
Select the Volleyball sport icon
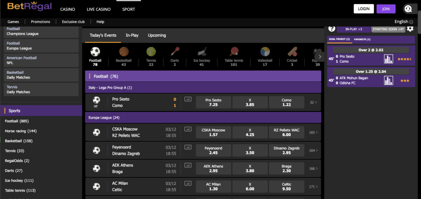point(265,52)
